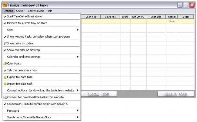Uncheck Minimize to system tray on start
This screenshot has width=197, height=122.
pos(27,23)
